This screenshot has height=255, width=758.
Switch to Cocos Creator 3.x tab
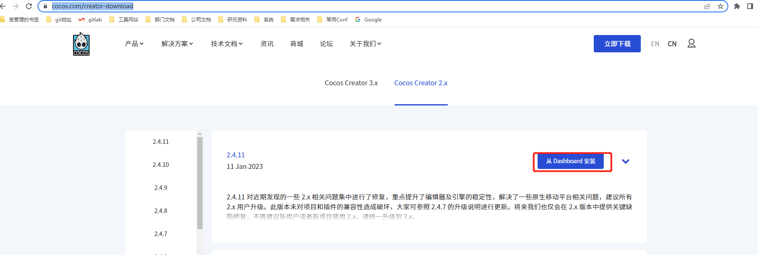coord(351,83)
